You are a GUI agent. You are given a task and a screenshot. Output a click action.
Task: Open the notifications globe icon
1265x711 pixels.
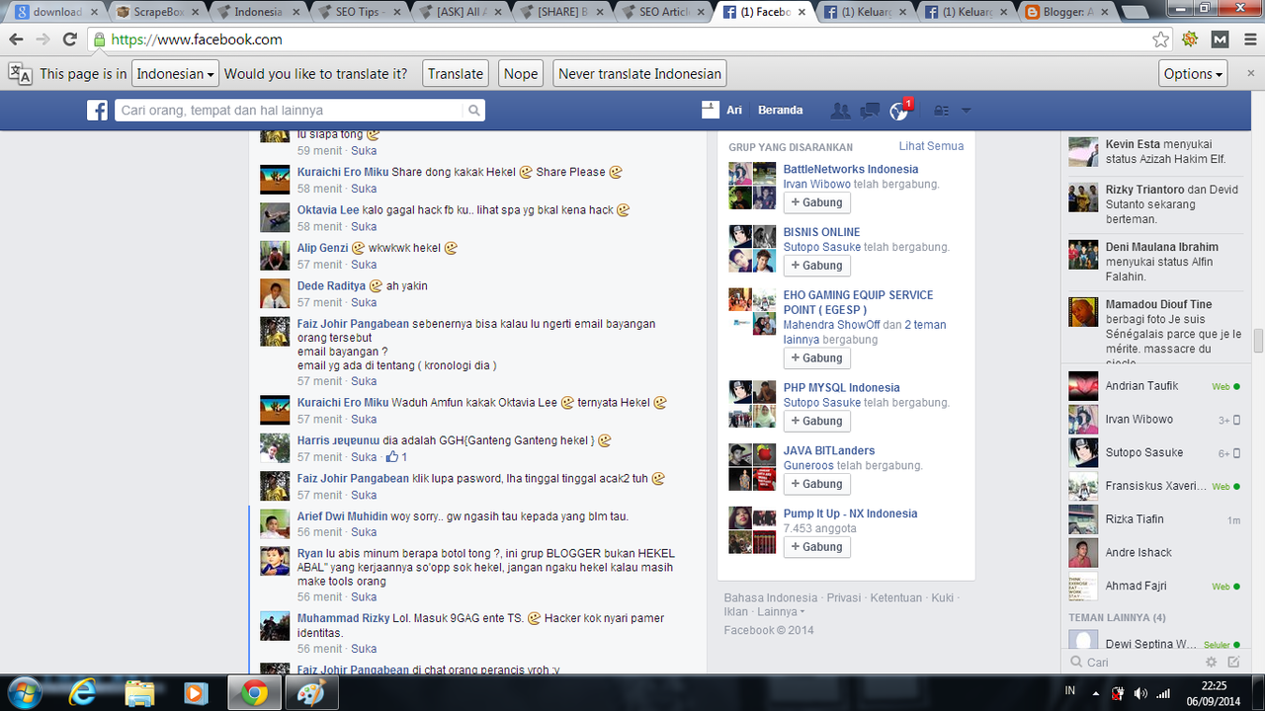[x=898, y=111]
